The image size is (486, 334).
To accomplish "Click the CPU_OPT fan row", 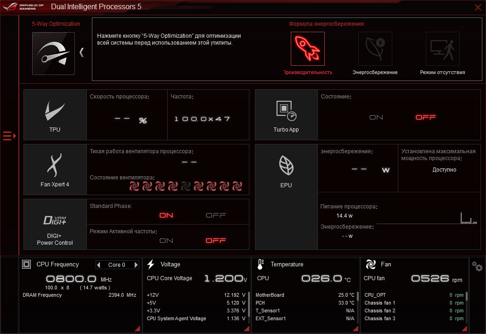I will [x=414, y=295].
